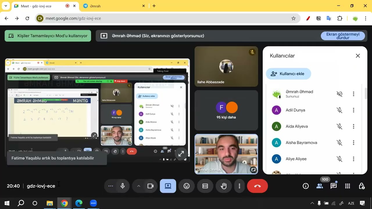Bookmark this page star icon
372x209 pixels.
coord(294,18)
